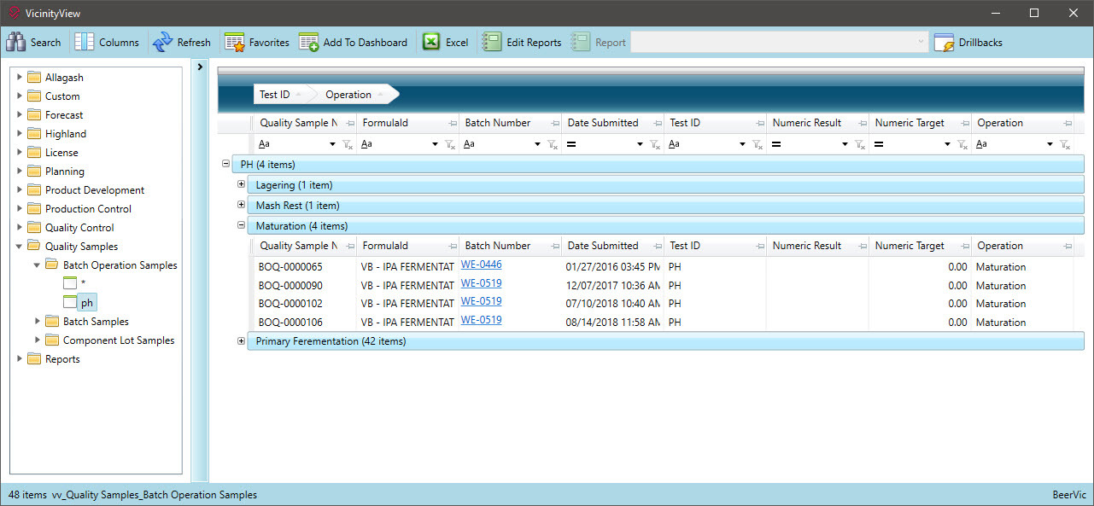Click the Report toolbar button

(599, 43)
